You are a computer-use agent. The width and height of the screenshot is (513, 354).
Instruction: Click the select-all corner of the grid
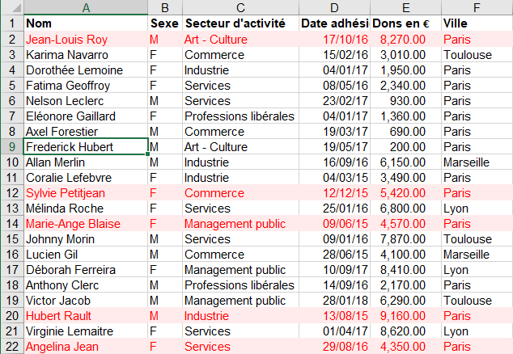pyautogui.click(x=11, y=7)
